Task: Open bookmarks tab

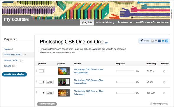Action: [x=125, y=22]
